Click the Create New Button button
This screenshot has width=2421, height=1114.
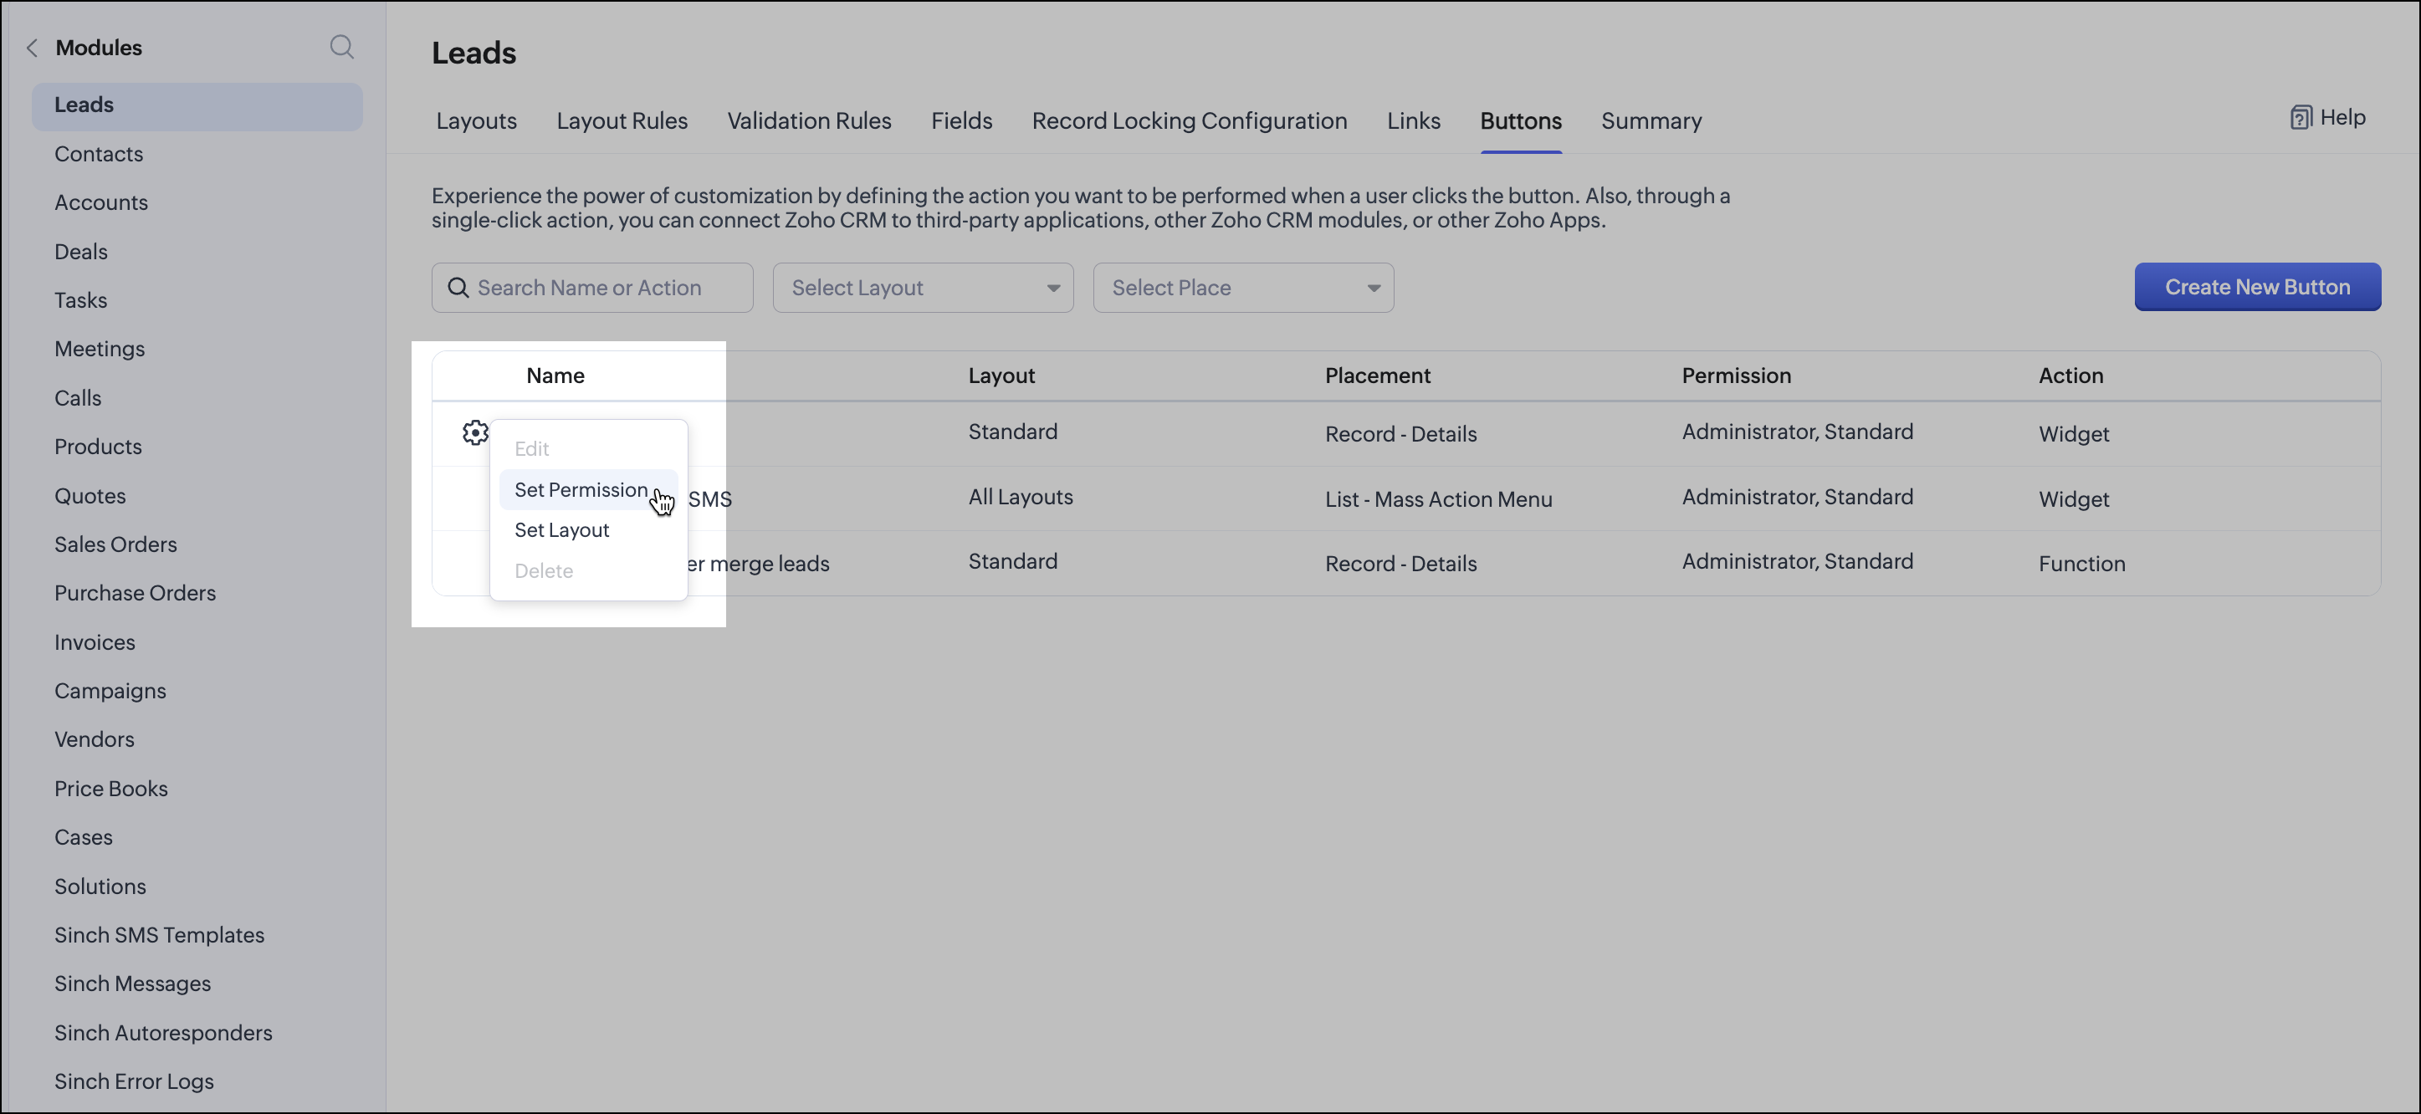coord(2258,287)
